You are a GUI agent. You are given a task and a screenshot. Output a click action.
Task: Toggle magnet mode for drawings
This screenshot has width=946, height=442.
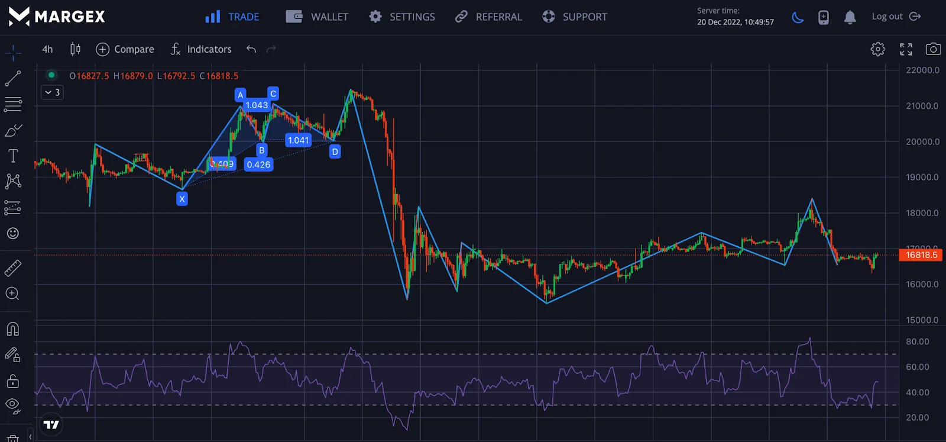13,329
